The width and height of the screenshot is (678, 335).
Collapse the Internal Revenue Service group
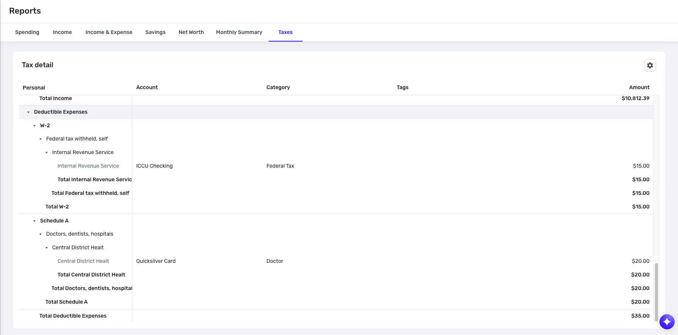(47, 153)
